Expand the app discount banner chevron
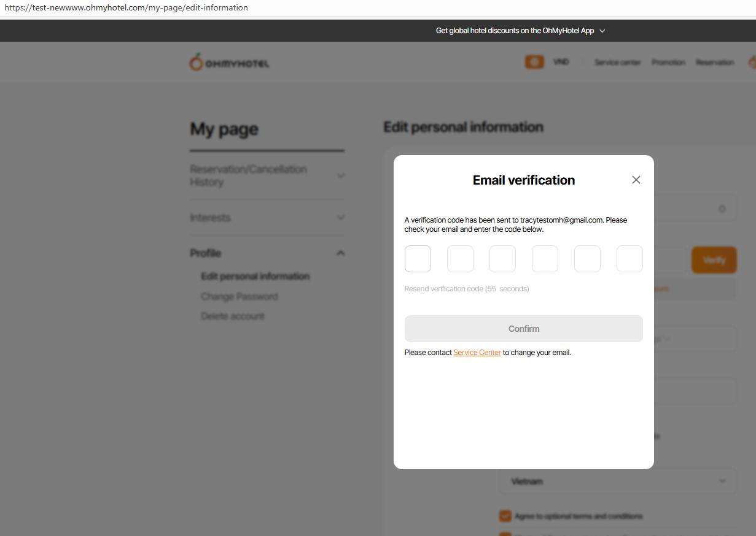 (602, 31)
